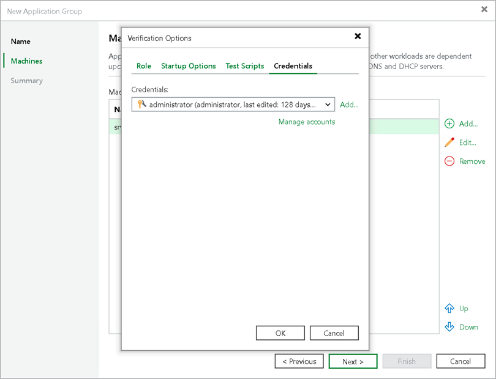The height and width of the screenshot is (379, 496).
Task: Go to the Test Scripts tab
Action: pos(245,66)
